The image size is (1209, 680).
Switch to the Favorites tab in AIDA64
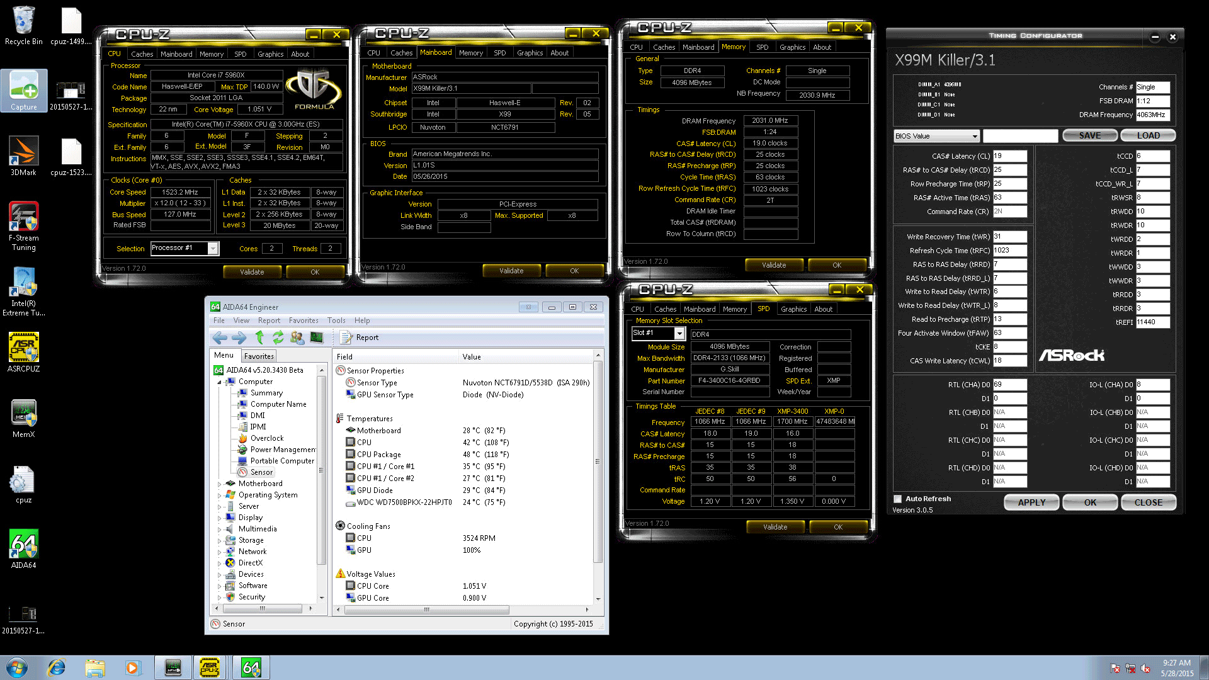coord(259,356)
